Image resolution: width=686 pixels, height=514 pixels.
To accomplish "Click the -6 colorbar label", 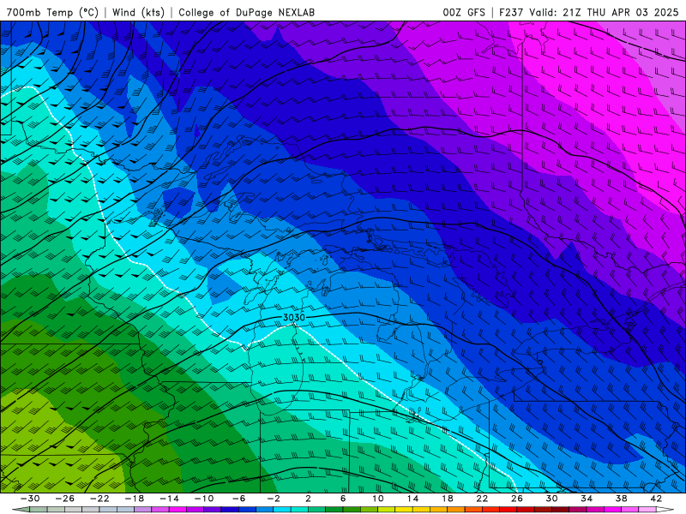I will pyautogui.click(x=239, y=499).
